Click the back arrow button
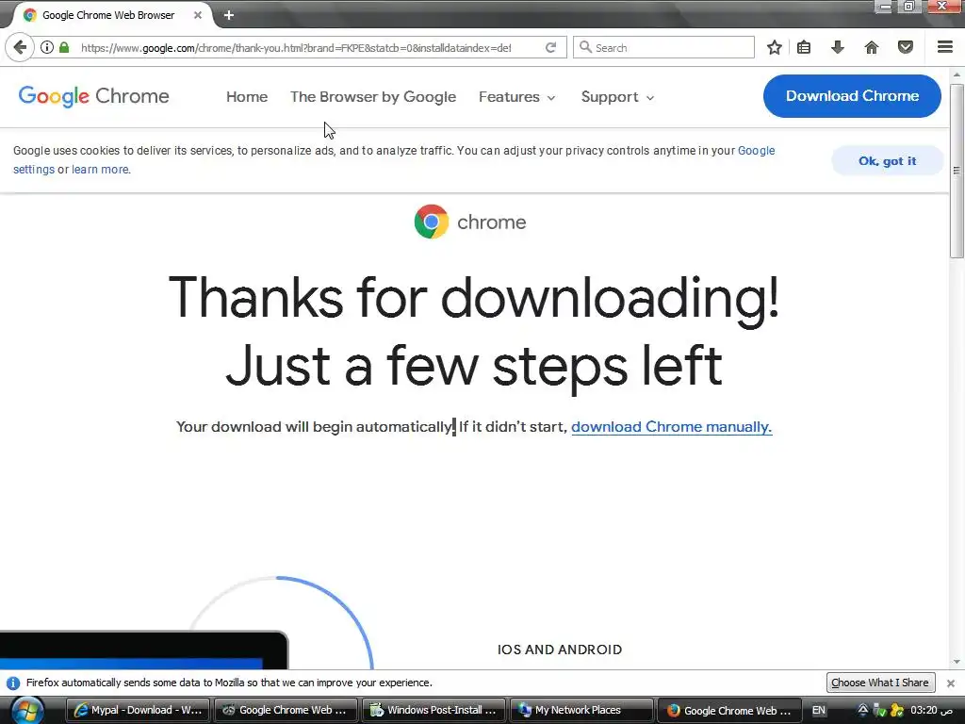This screenshot has height=724, width=965. tap(20, 47)
